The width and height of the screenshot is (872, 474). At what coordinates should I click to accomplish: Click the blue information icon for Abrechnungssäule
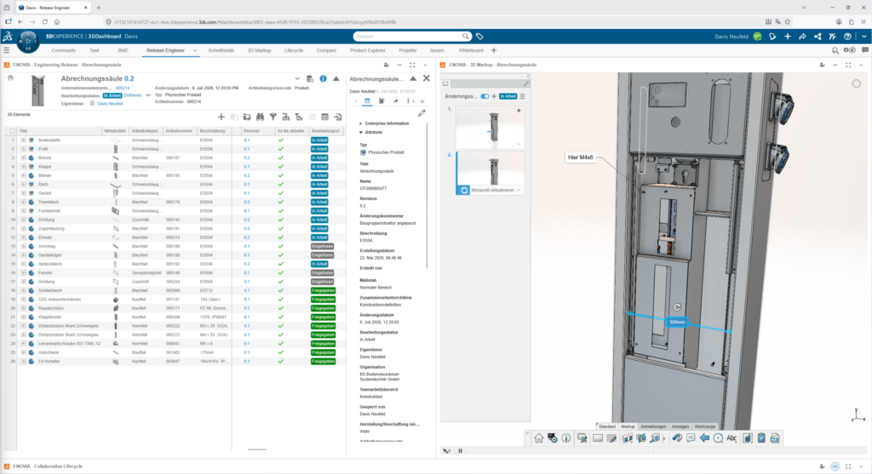(323, 79)
